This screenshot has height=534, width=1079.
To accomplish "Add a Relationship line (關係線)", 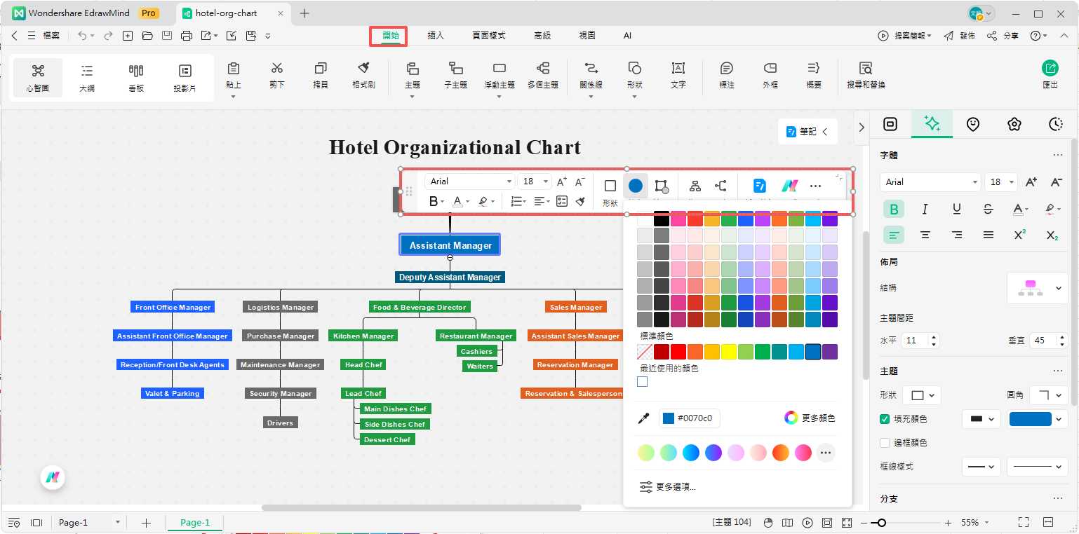I will pos(591,74).
